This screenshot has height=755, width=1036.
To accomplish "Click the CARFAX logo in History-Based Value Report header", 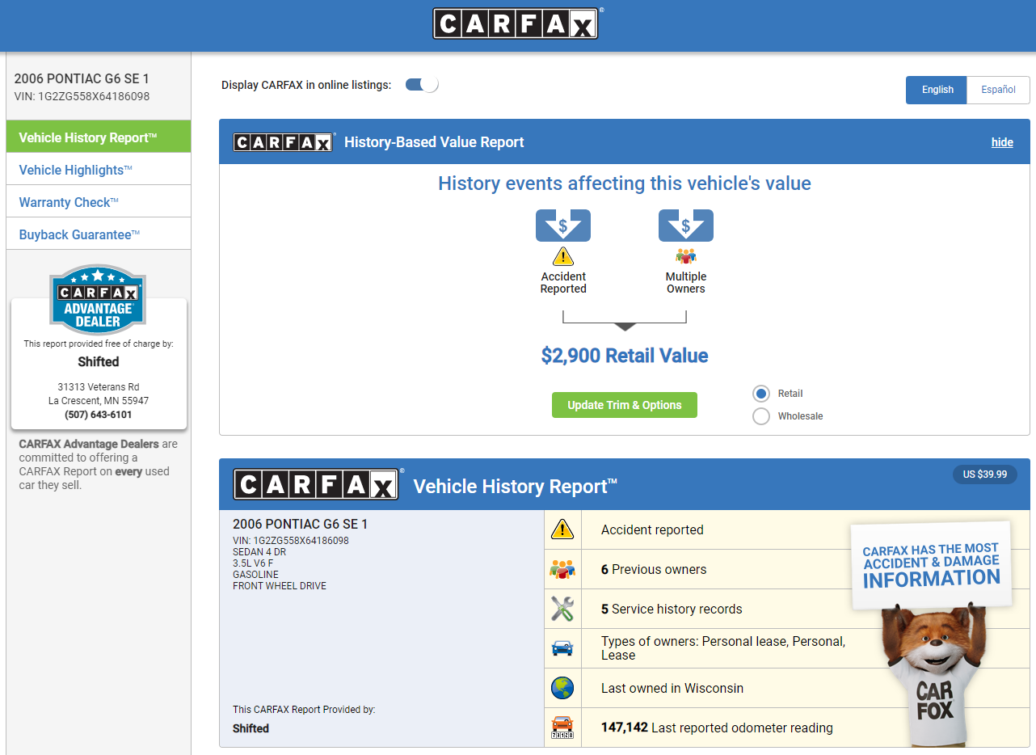I will pyautogui.click(x=284, y=142).
